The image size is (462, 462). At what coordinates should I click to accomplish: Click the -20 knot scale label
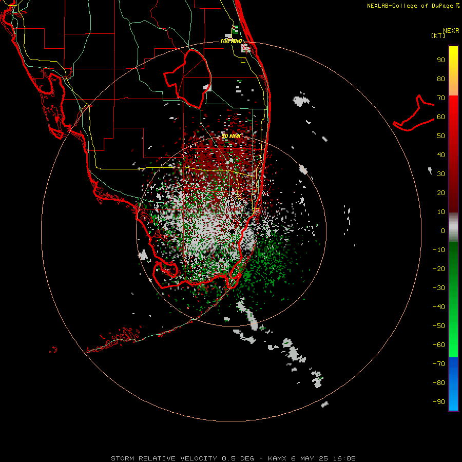[x=439, y=268]
